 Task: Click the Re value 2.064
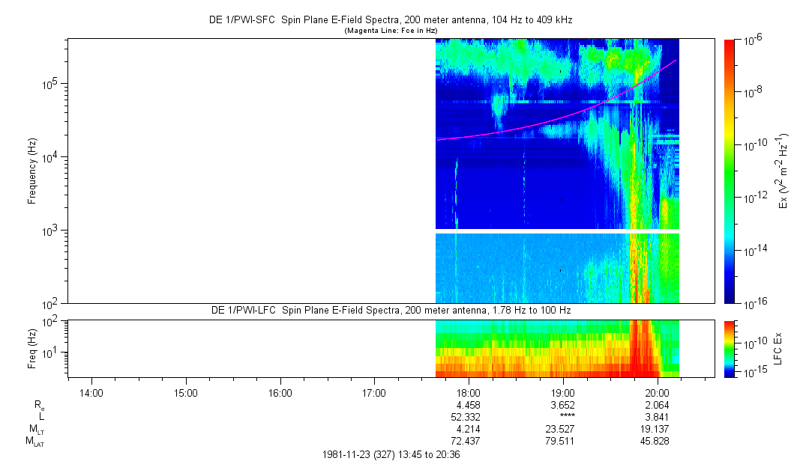(x=658, y=404)
